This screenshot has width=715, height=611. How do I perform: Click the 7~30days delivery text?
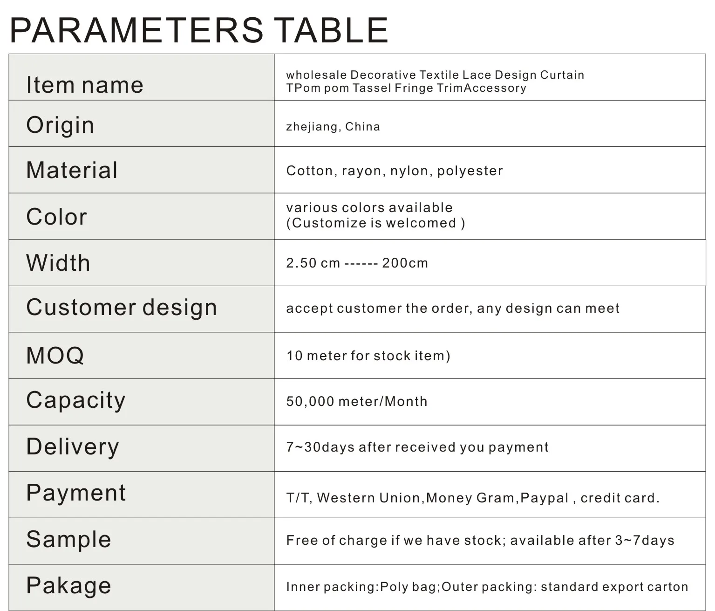pyautogui.click(x=417, y=447)
